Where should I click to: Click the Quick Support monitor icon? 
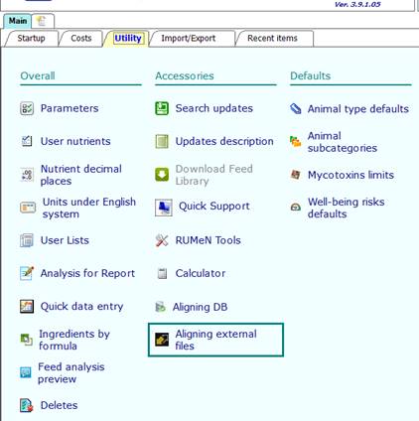click(164, 208)
